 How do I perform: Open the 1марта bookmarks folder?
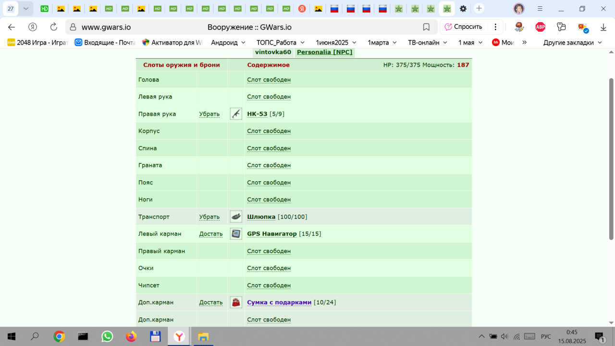tap(382, 42)
